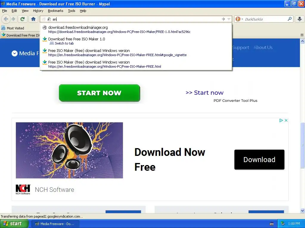The height and width of the screenshot is (228, 305).
Task: Click the speakers advertisement image
Action: (x=69, y=150)
